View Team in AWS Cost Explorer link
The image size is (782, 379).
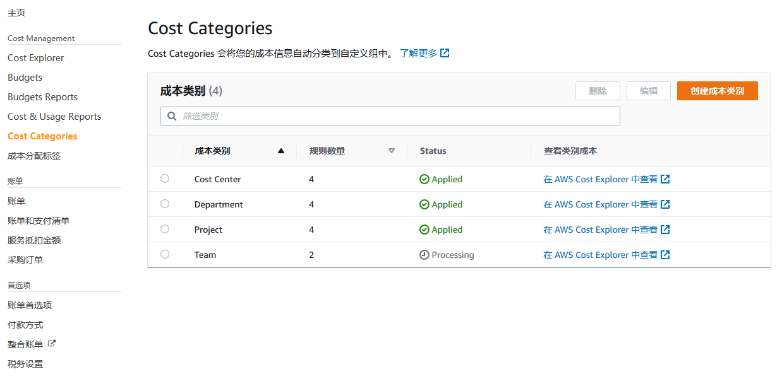click(601, 255)
